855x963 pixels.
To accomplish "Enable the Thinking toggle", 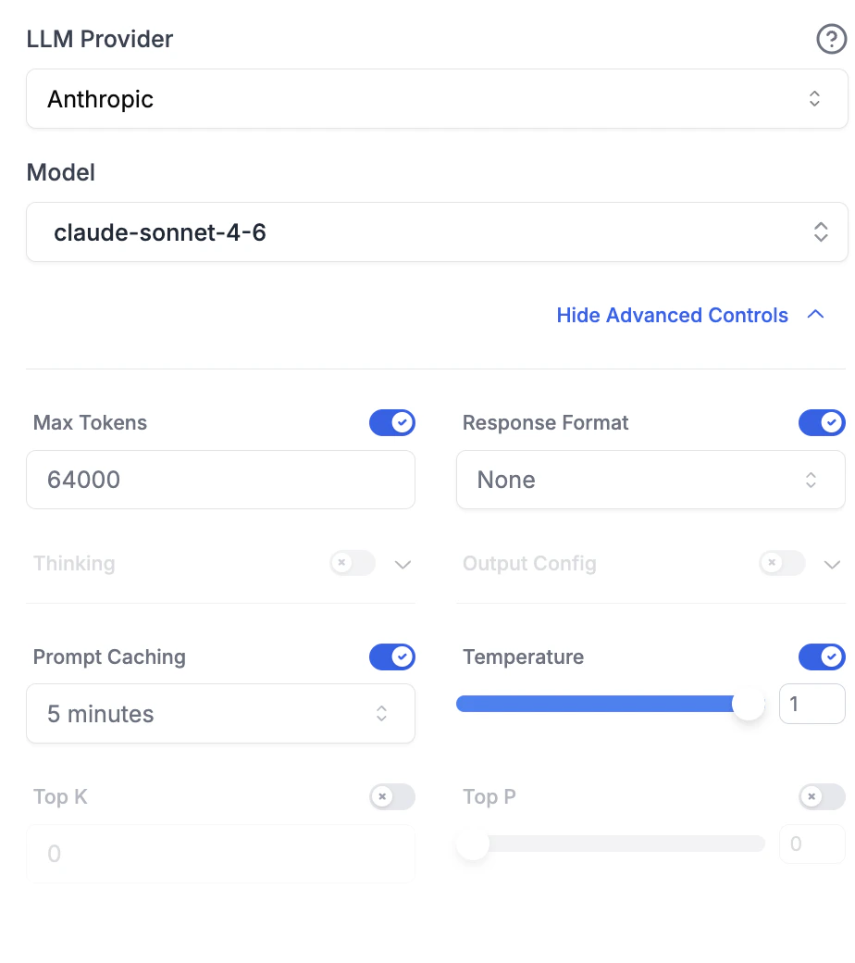I will point(352,563).
